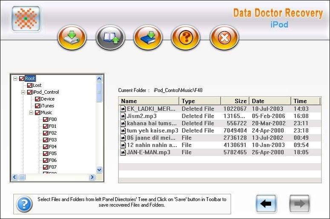Toggle the F07 folder checkbox
The image size is (330, 219).
tap(45, 167)
